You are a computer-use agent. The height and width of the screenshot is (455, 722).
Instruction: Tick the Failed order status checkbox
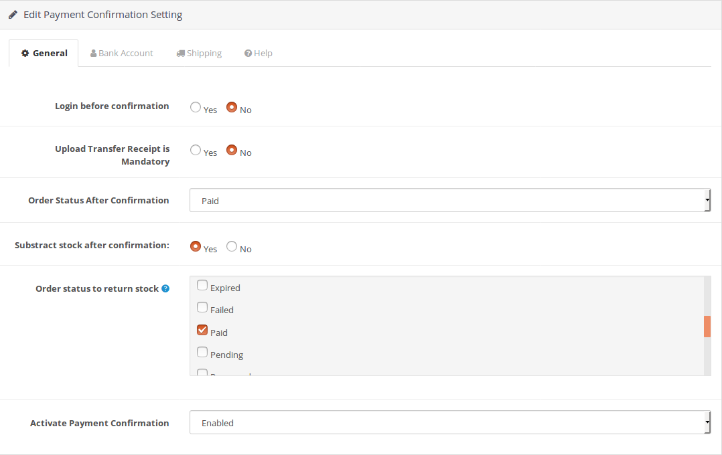click(x=202, y=308)
